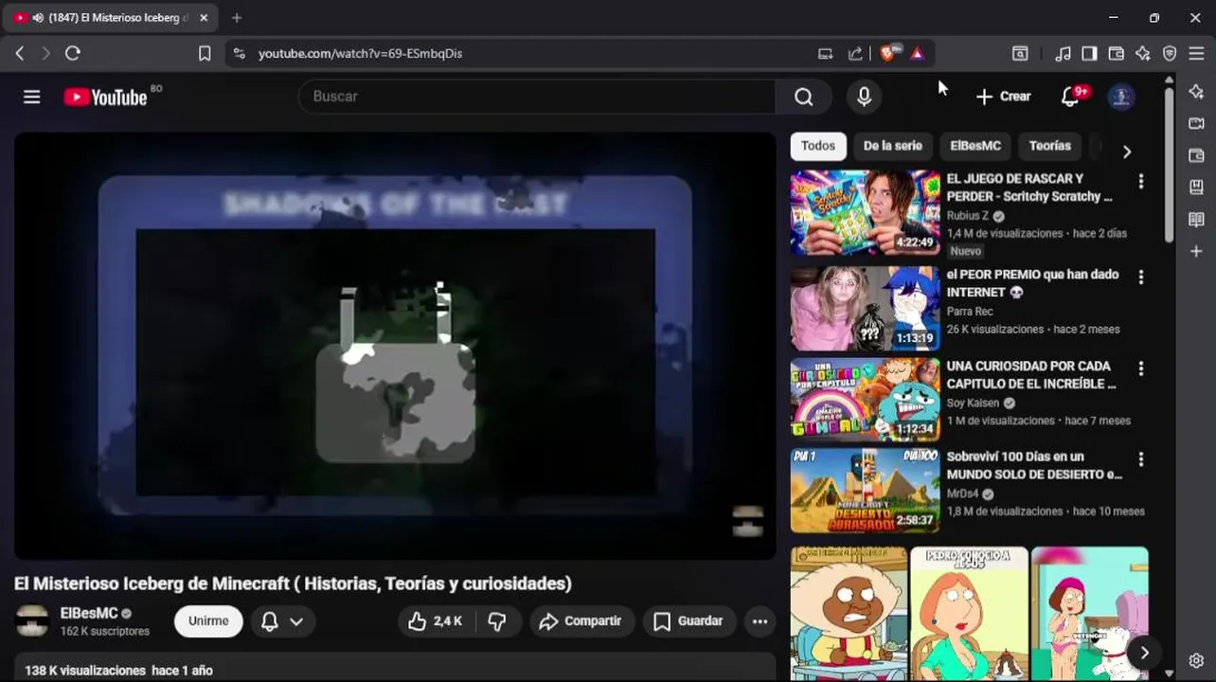Viewport: 1216px width, 682px height.
Task: Open options for UNA CURIOSIDAD POR CADA video
Action: pos(1141,368)
